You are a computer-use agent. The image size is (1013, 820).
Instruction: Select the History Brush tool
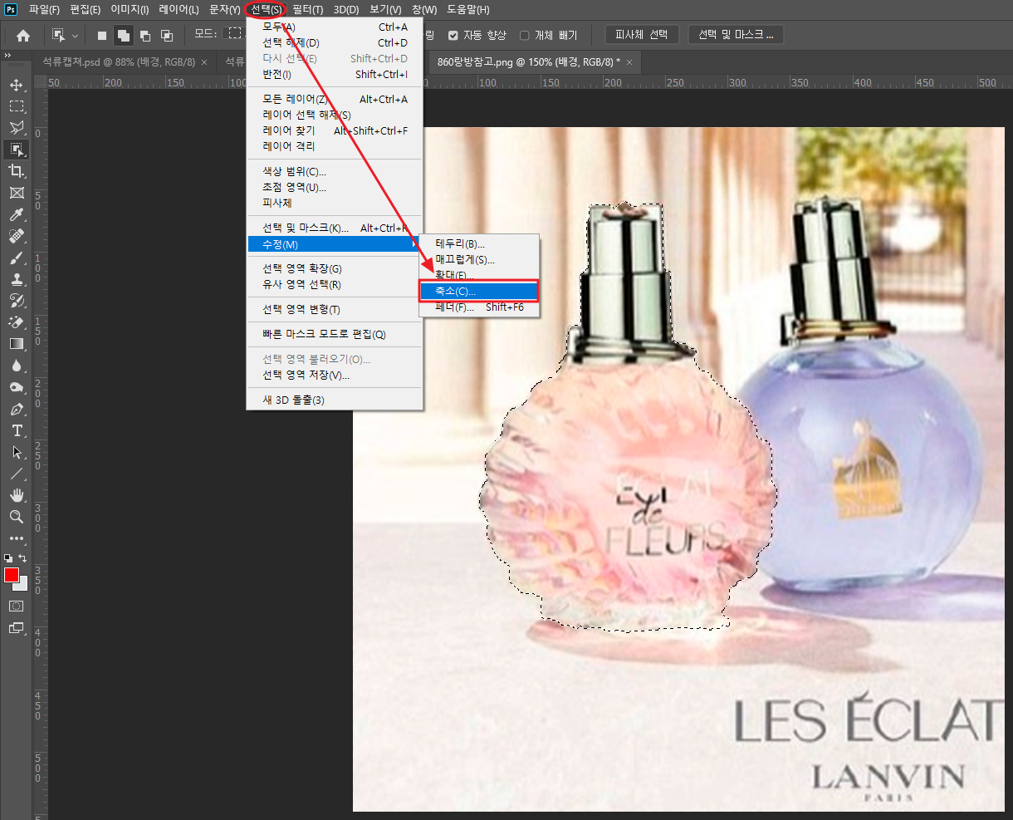(17, 301)
